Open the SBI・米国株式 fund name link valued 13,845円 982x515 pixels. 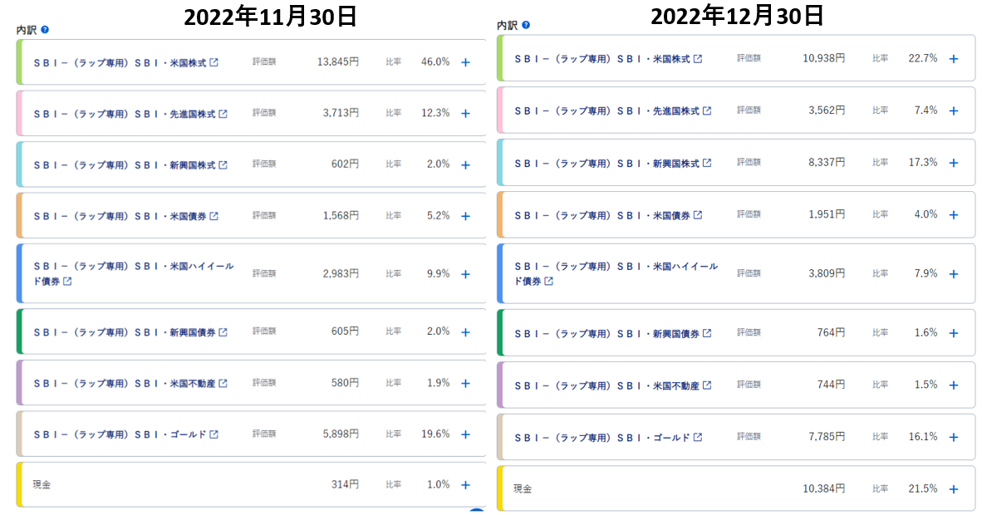120,62
